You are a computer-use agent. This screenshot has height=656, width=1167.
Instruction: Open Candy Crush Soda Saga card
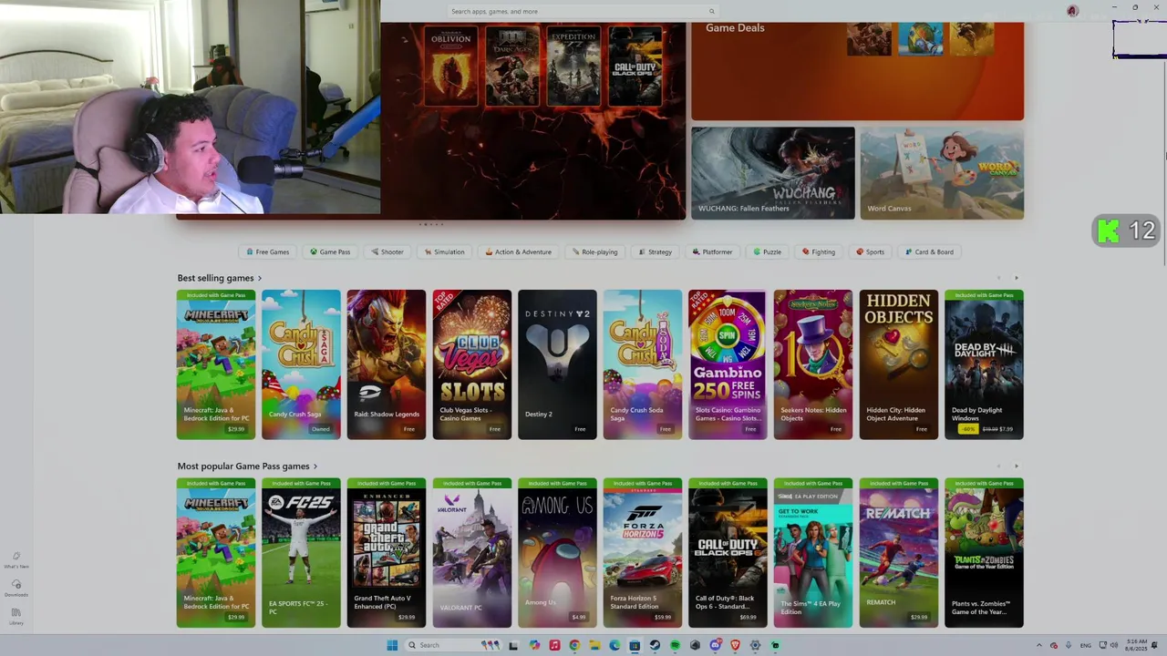(643, 364)
